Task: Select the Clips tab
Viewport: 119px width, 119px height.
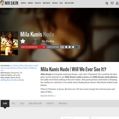Action: 5,103
